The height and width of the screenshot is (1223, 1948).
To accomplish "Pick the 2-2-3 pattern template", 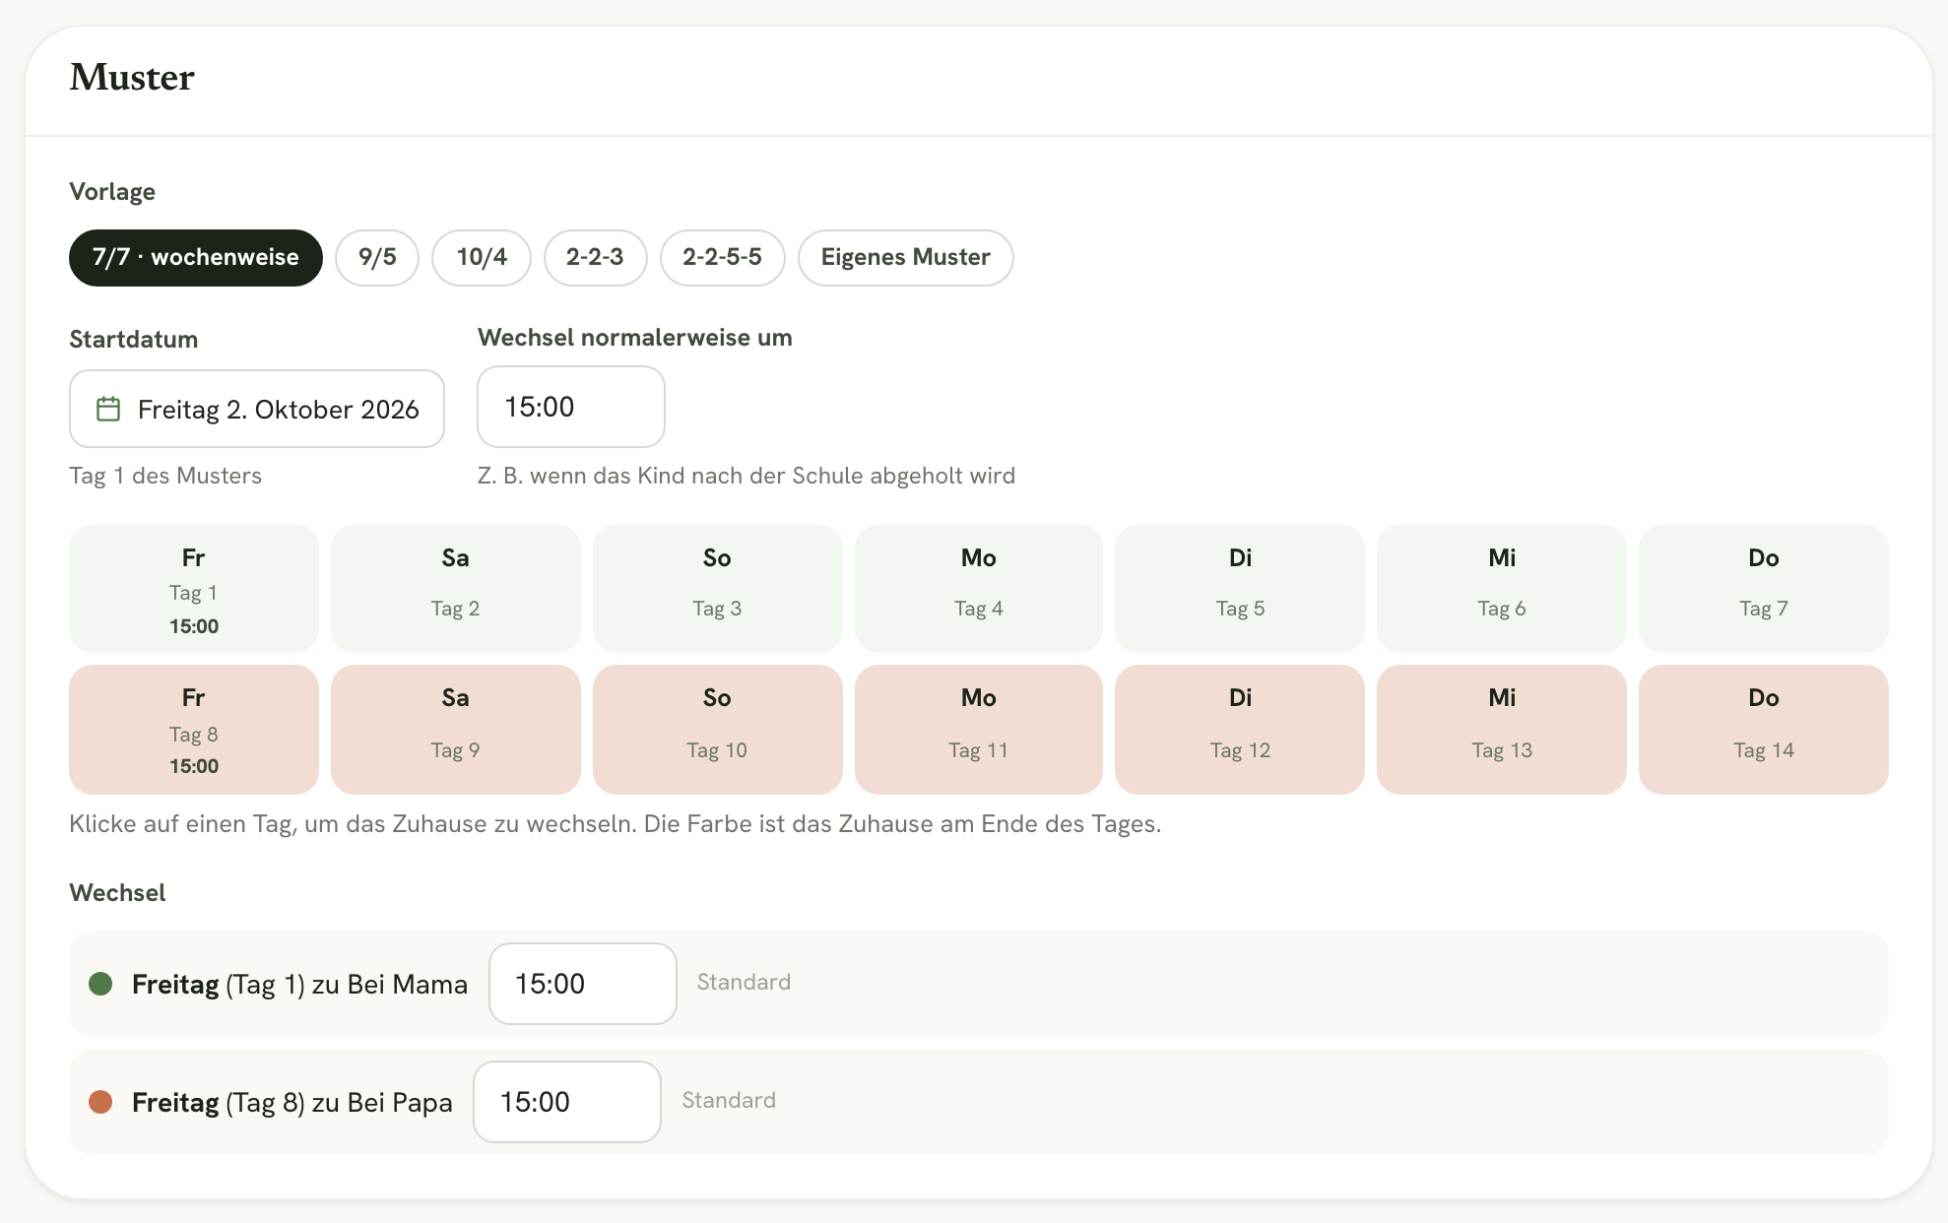I will pyautogui.click(x=595, y=258).
